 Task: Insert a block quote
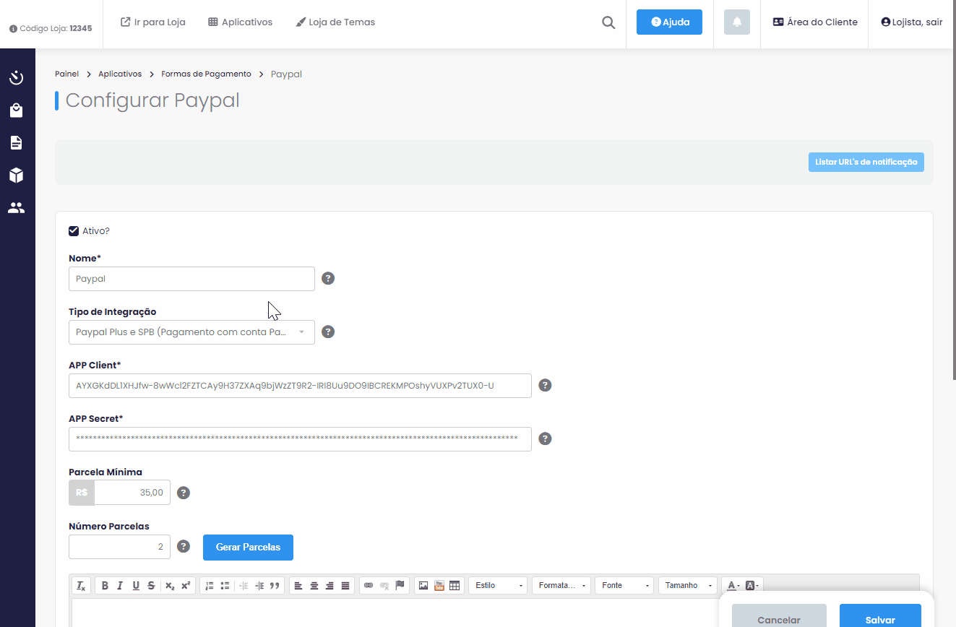click(275, 585)
